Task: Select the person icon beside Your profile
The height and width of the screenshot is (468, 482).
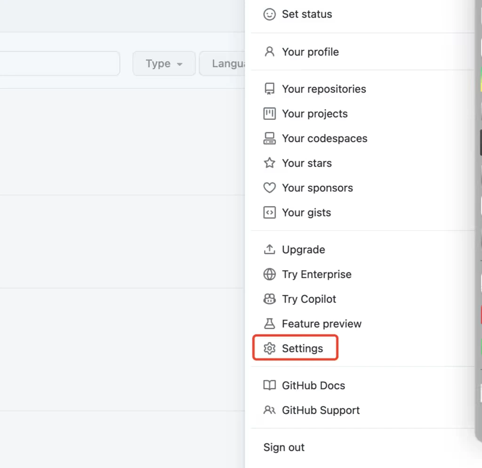Action: [269, 52]
